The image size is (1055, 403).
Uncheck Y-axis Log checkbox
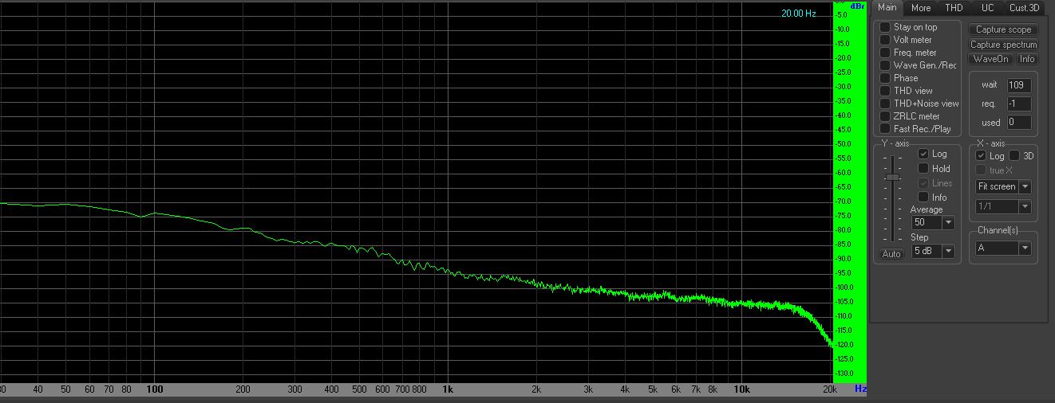pos(923,154)
